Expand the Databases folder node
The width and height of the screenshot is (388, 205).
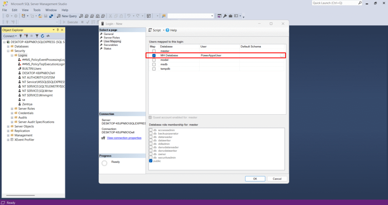[8, 47]
